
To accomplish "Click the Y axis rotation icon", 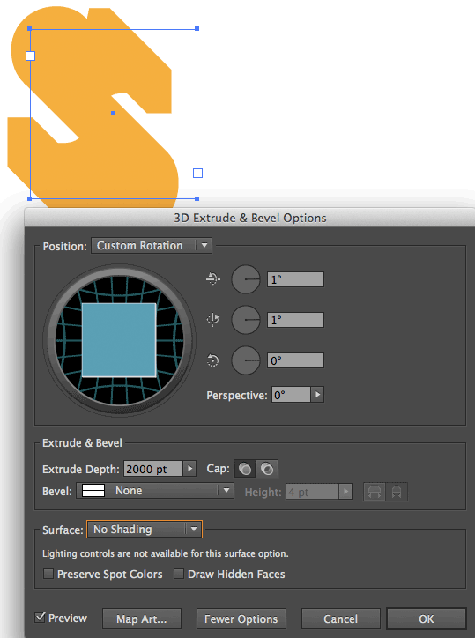I will [213, 320].
